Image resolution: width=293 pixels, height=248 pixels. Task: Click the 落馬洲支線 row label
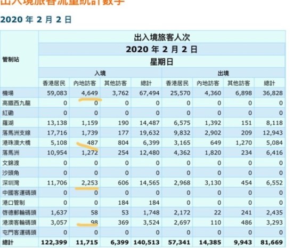coord(17,133)
